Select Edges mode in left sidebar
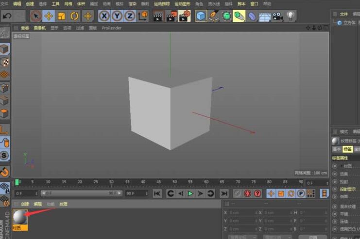The width and height of the screenshot is (360, 239). click(4, 101)
